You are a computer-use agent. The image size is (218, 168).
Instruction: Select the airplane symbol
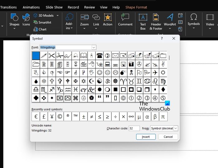(x=155, y=72)
